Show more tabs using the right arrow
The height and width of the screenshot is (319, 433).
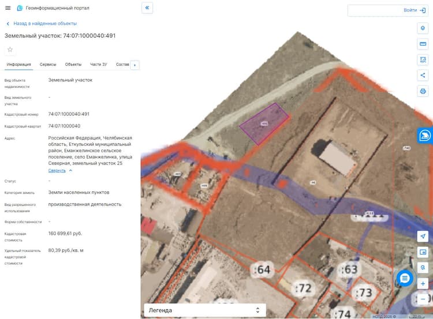click(135, 65)
